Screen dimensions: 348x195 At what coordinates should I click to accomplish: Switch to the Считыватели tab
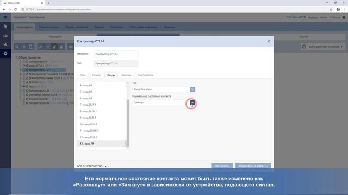point(145,75)
